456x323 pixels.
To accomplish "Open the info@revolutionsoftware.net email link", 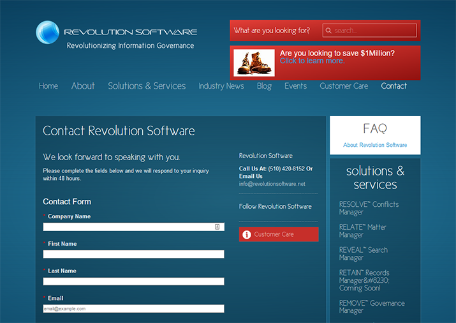I will (272, 184).
